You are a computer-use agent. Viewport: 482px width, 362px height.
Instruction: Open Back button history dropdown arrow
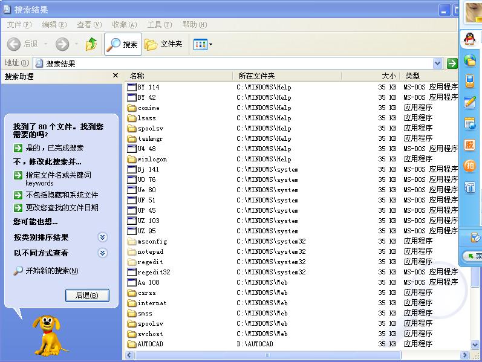tap(45, 44)
